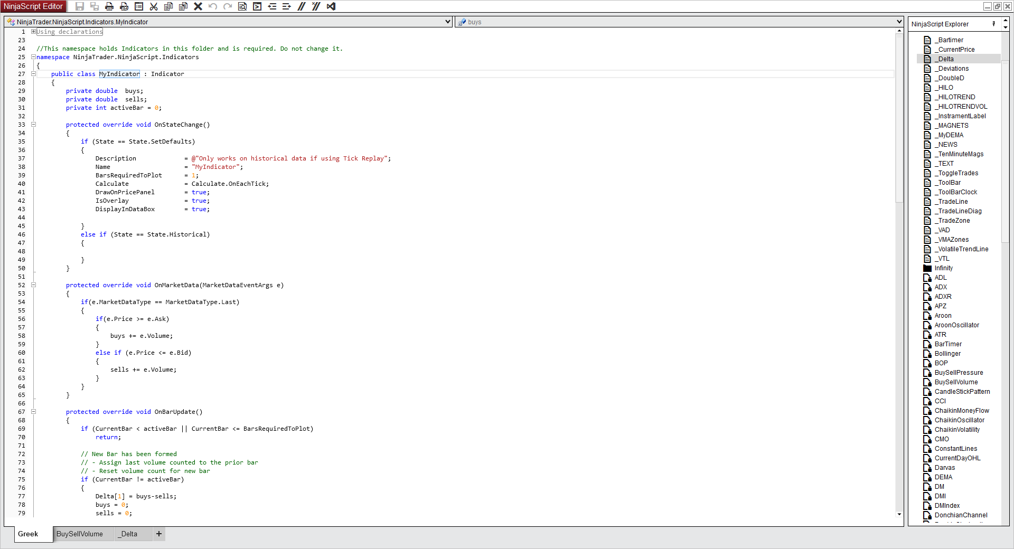The width and height of the screenshot is (1014, 549).
Task: Collapse the namespace block at line 25
Action: [33, 57]
